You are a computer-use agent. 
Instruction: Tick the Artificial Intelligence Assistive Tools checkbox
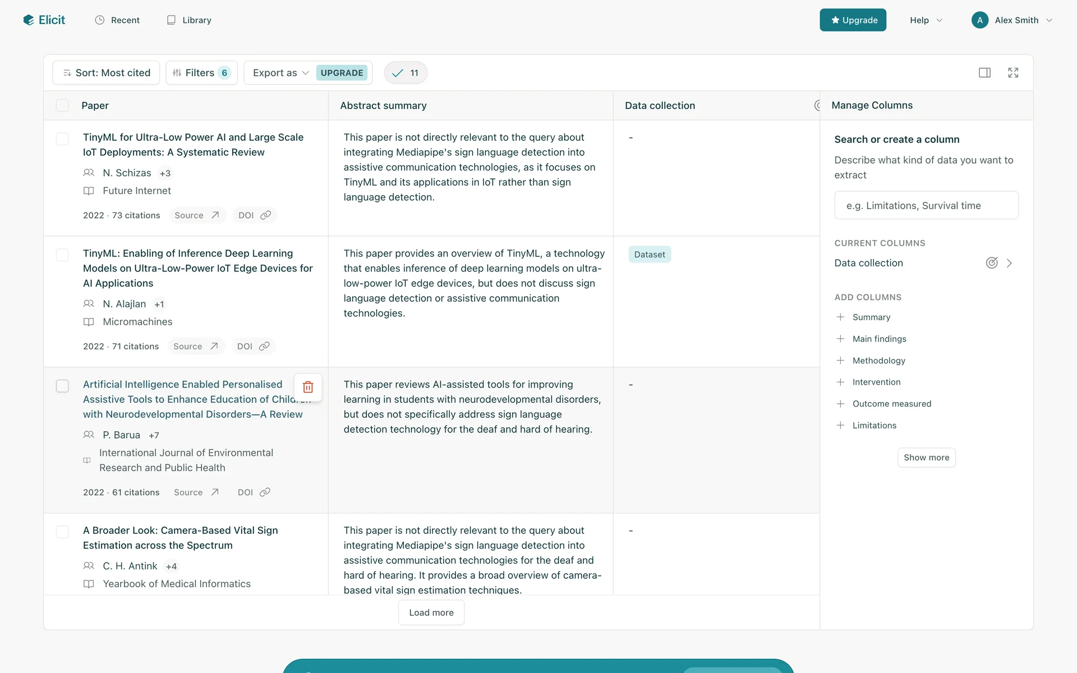point(62,386)
